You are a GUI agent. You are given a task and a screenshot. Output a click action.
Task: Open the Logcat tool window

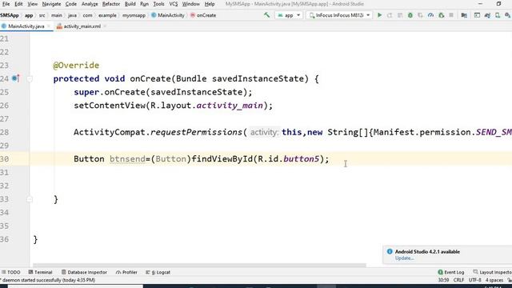[x=158, y=272]
